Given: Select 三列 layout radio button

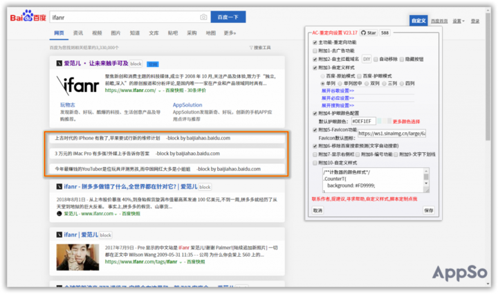Looking at the screenshot, I should coord(384,84).
